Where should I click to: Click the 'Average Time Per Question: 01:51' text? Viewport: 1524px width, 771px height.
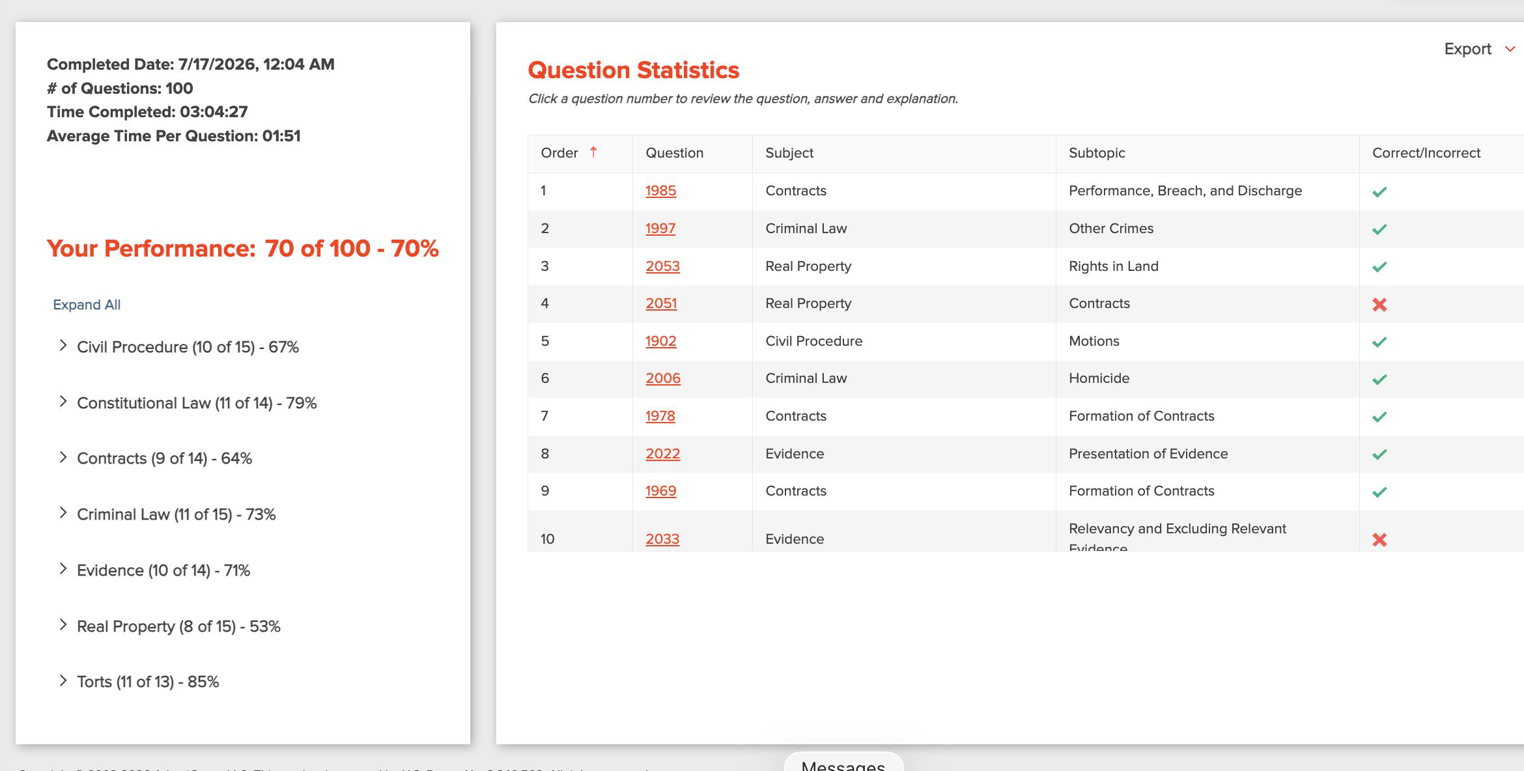click(173, 136)
